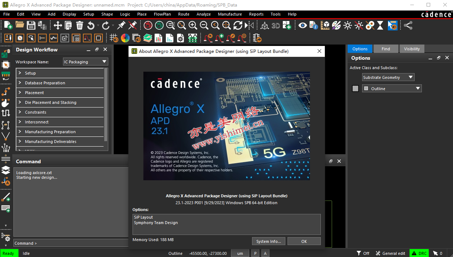Redo the last undone action
The image size is (453, 257).
tap(106, 25)
